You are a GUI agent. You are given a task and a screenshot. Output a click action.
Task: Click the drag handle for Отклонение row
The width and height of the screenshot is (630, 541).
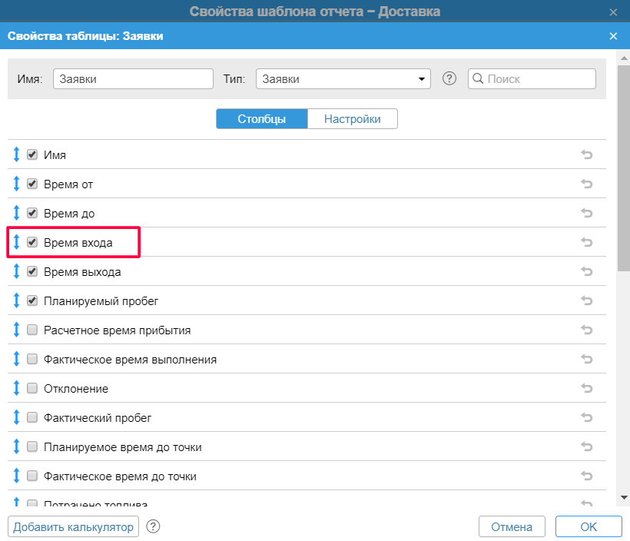pos(17,388)
